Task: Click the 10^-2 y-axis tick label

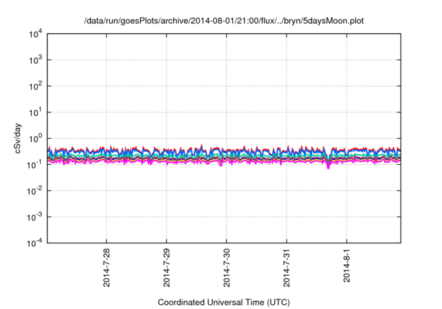Action: click(x=35, y=191)
